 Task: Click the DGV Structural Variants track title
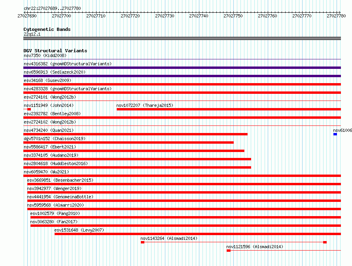click(x=55, y=51)
